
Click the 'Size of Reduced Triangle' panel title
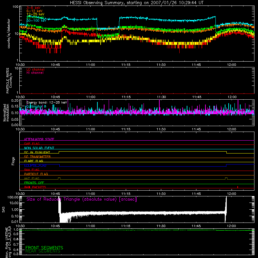pyautogui.click(x=82, y=199)
